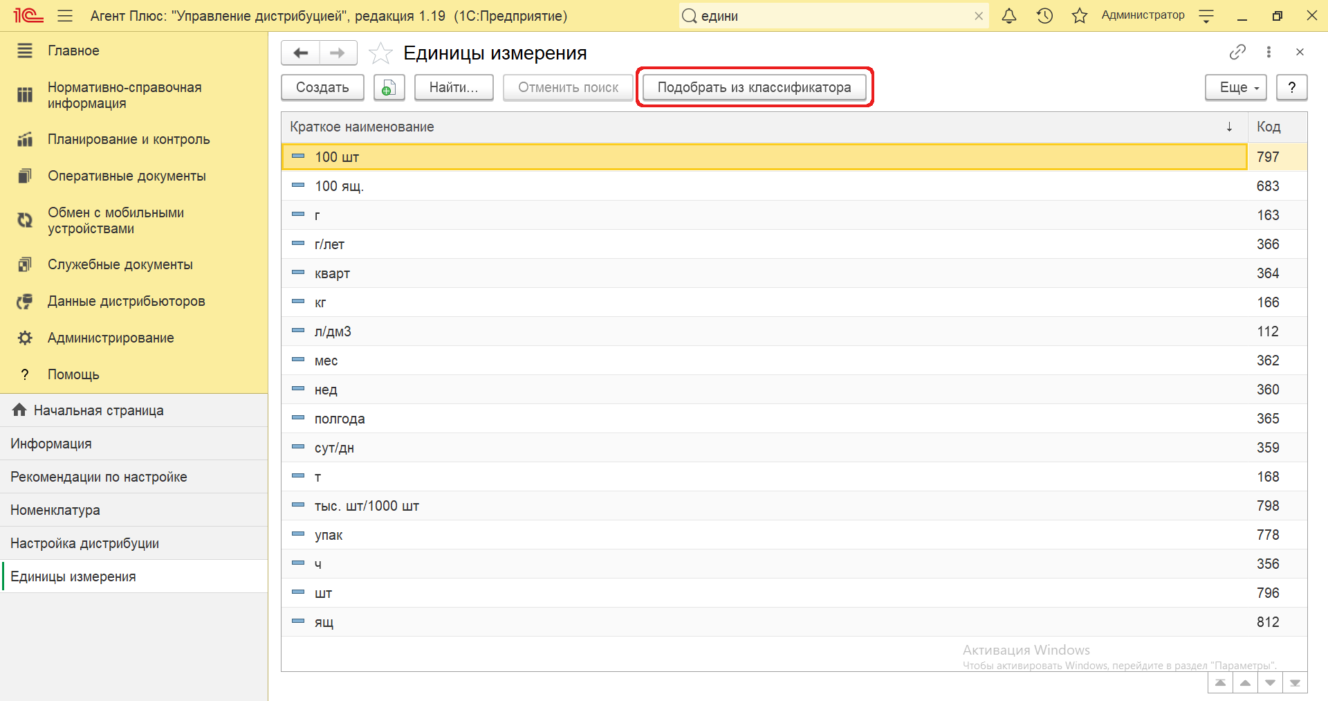Switch to Рекомендации по настройке tab
The height and width of the screenshot is (701, 1328).
click(x=133, y=477)
